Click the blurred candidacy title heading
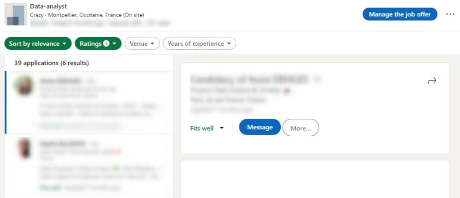The height and width of the screenshot is (198, 460). click(249, 79)
